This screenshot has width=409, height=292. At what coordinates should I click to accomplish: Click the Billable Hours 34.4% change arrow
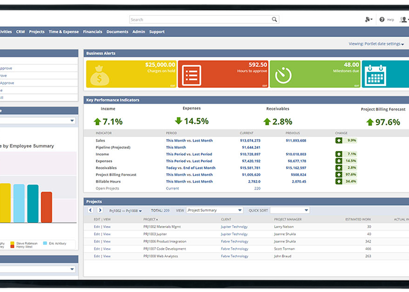click(x=339, y=181)
